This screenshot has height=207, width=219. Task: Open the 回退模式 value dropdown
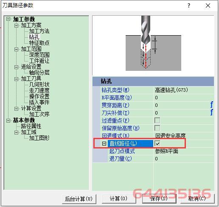tap(183, 136)
